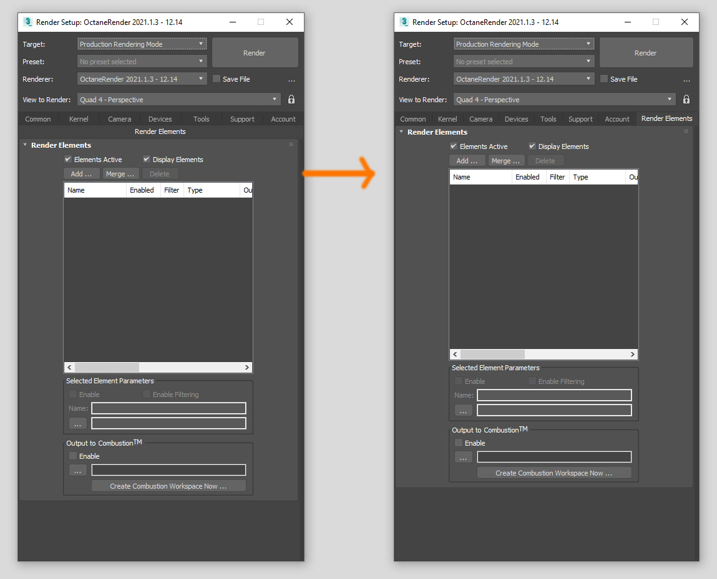Click right scroll arrow in left window list
The width and height of the screenshot is (717, 579).
(x=247, y=367)
